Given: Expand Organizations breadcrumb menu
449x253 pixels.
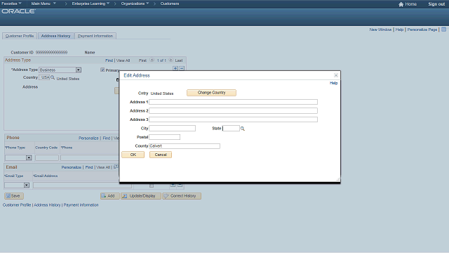Looking at the screenshot, I should [x=135, y=4].
